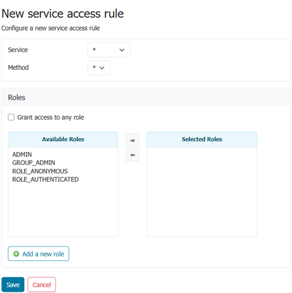
Task: Click inside the Selected Roles list
Action: click(x=202, y=192)
